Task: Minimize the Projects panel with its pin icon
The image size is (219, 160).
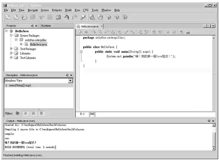Action: (32, 26)
